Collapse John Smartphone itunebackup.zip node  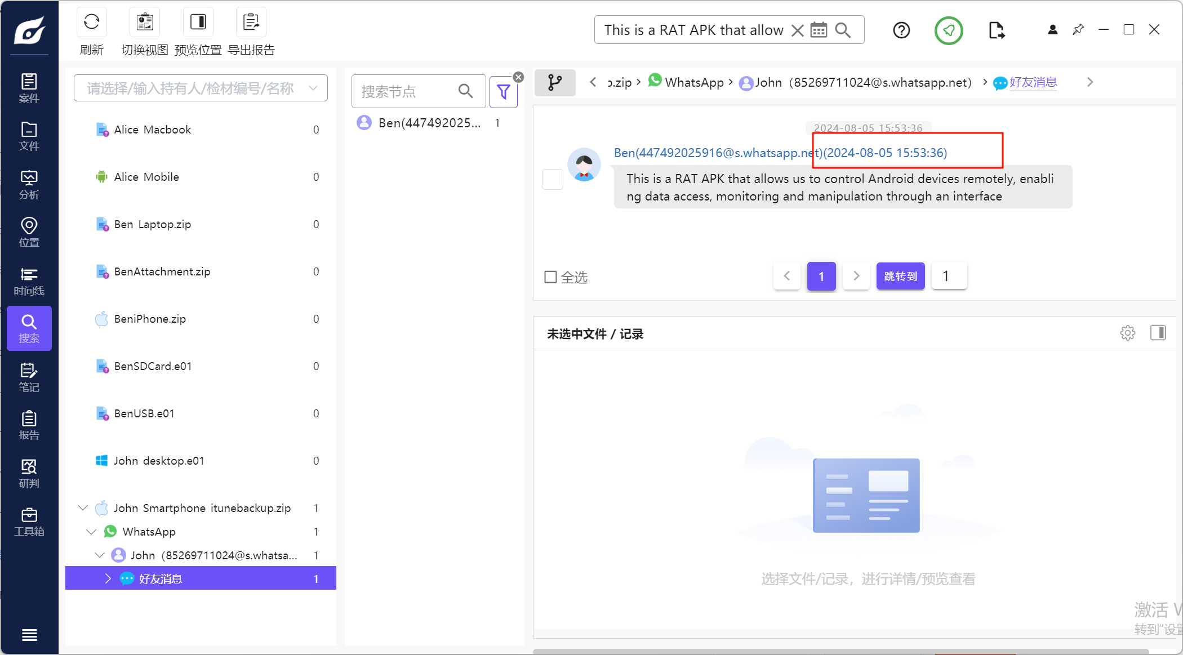[x=83, y=508]
